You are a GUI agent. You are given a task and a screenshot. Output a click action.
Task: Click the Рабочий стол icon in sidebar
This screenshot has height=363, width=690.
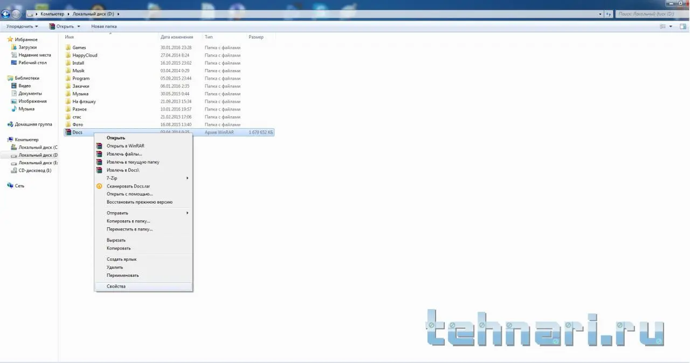click(14, 62)
